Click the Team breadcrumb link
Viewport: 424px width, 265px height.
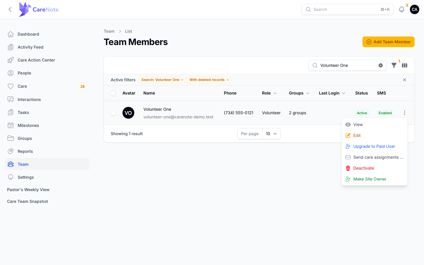pos(109,31)
